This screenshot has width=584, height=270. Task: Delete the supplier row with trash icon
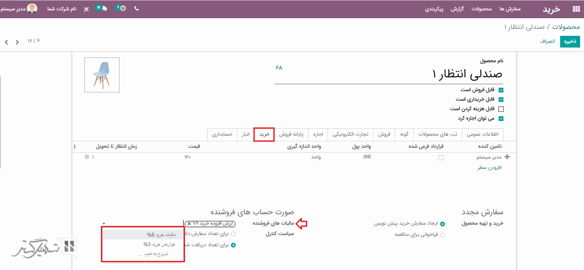(x=87, y=157)
